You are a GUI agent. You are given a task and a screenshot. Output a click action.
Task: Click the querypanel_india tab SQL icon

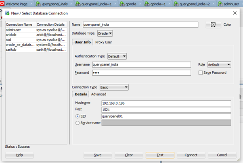(x=38, y=4)
